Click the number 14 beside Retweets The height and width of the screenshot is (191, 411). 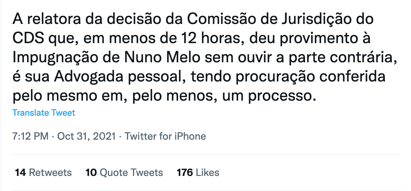point(20,173)
